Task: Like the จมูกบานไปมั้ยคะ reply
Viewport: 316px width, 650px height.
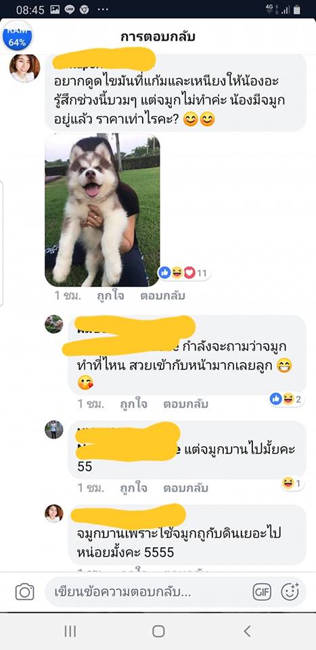Action: point(133,488)
